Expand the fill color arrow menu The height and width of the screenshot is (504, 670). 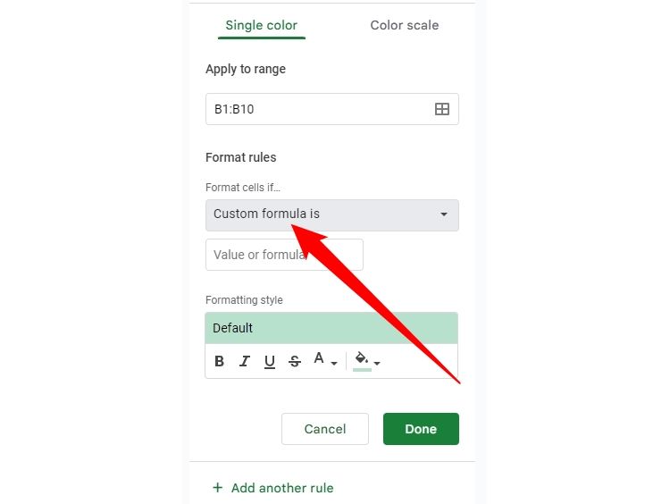377,364
